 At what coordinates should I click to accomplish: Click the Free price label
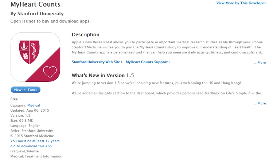14,99
